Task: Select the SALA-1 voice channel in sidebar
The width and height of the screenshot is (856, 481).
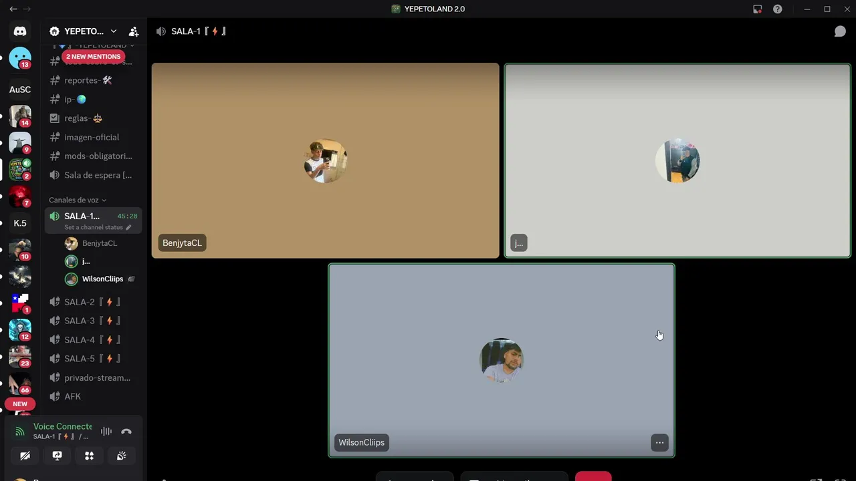Action: point(93,220)
